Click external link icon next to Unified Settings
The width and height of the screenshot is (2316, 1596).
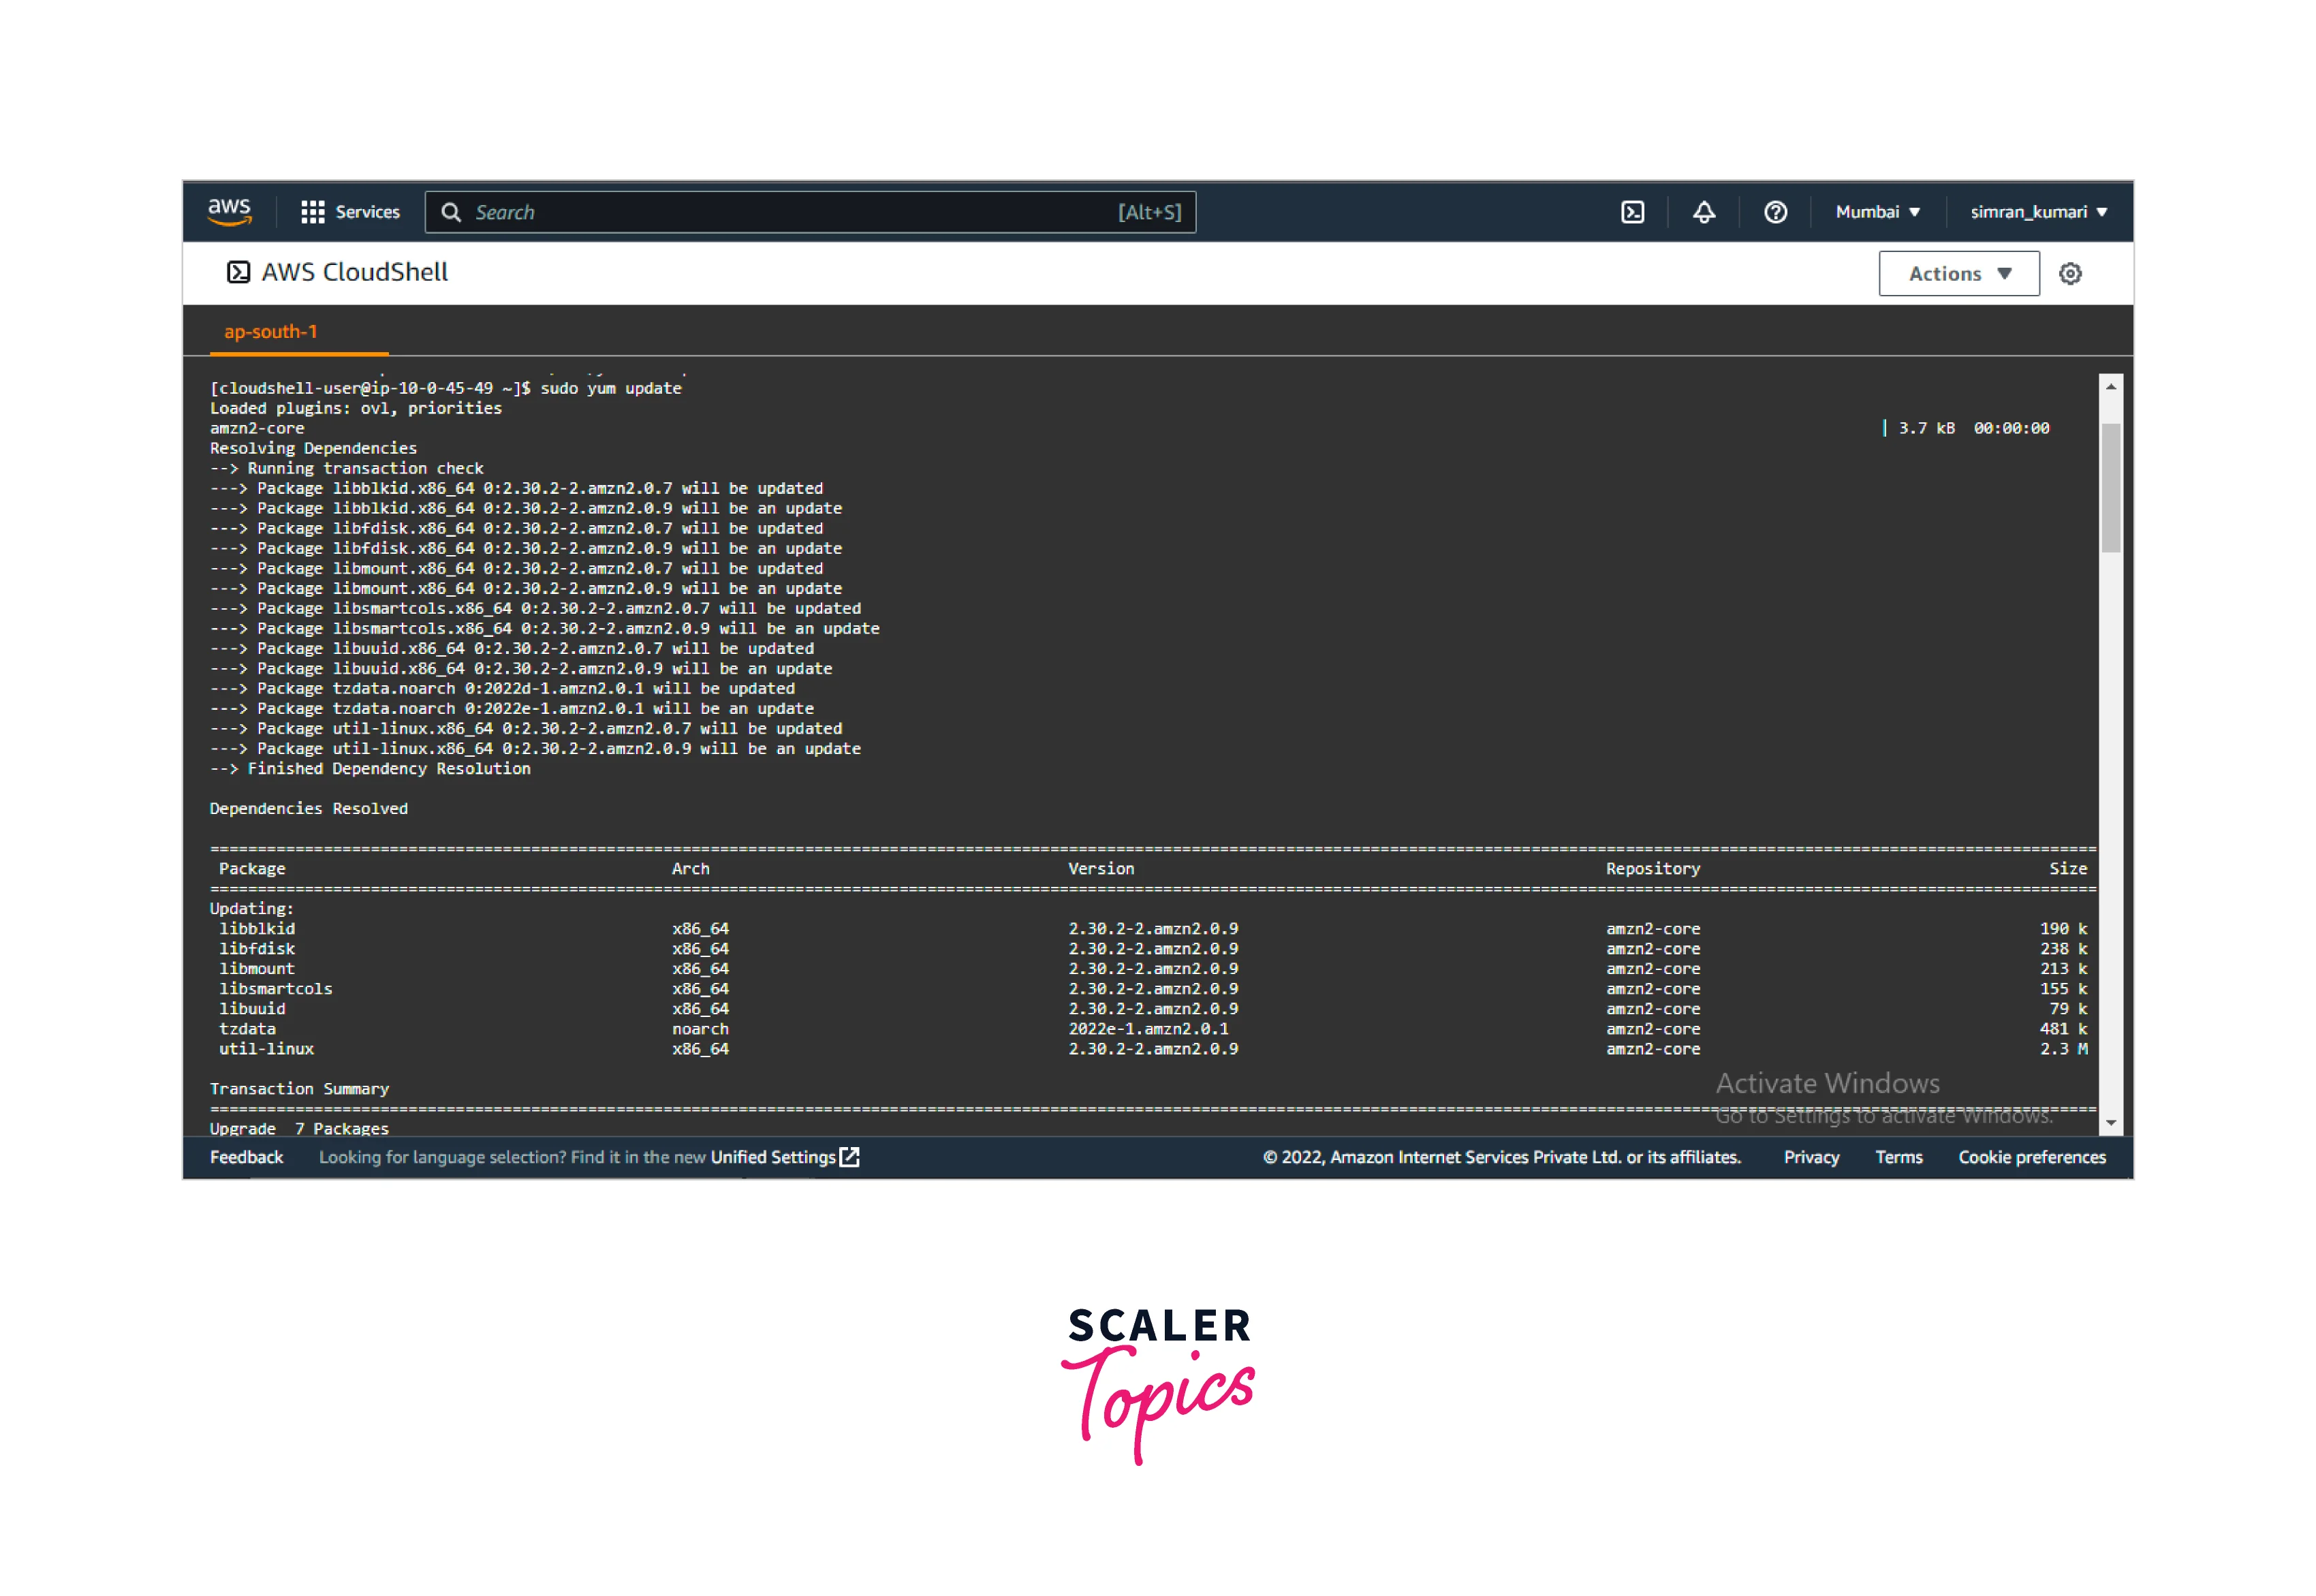(850, 1157)
